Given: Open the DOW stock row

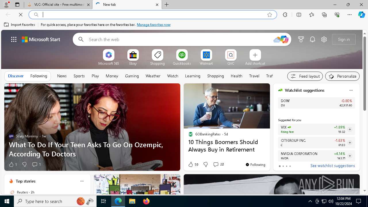Looking at the screenshot, I should click(316, 103).
